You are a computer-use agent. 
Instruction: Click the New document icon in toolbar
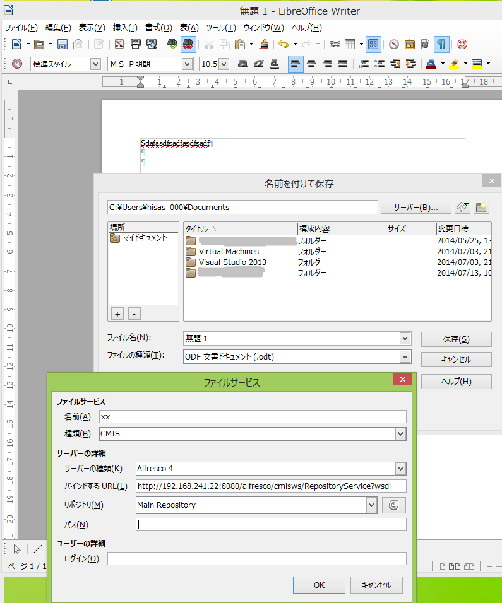point(16,44)
